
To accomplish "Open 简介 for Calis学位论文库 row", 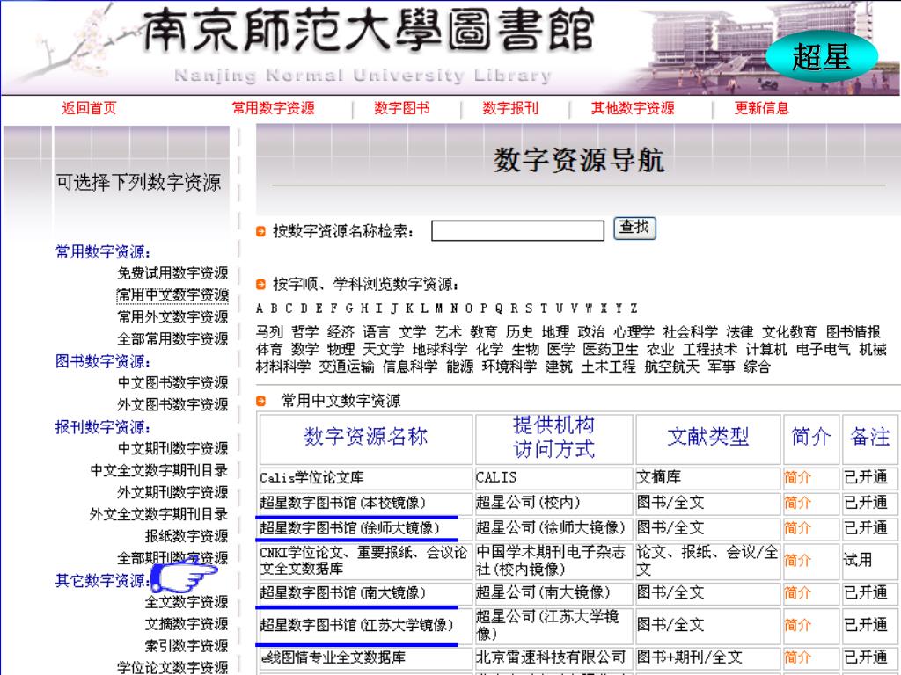I will click(x=797, y=477).
